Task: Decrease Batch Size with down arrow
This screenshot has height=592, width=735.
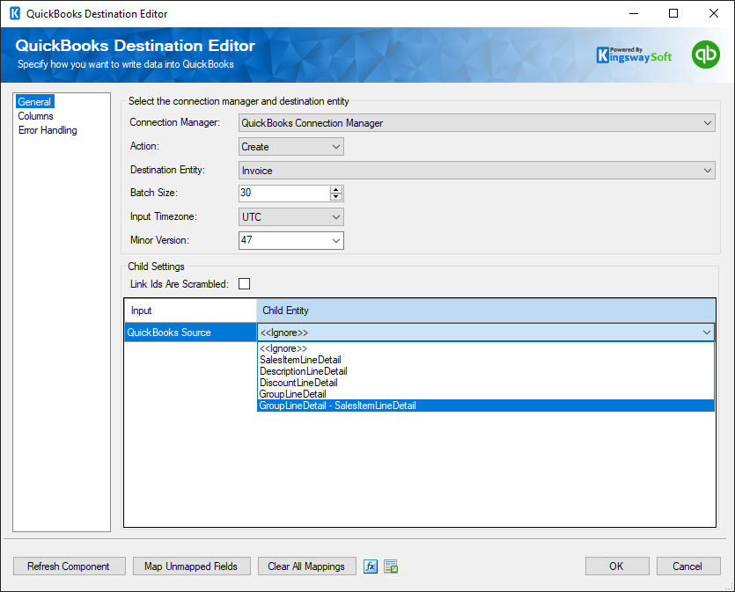Action: (x=335, y=197)
